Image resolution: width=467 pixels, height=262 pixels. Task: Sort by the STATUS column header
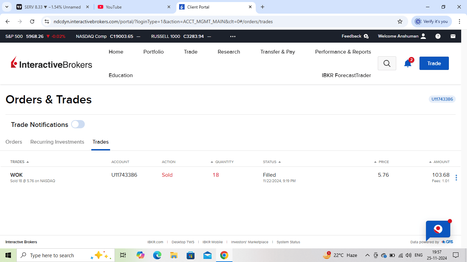tap(272, 162)
